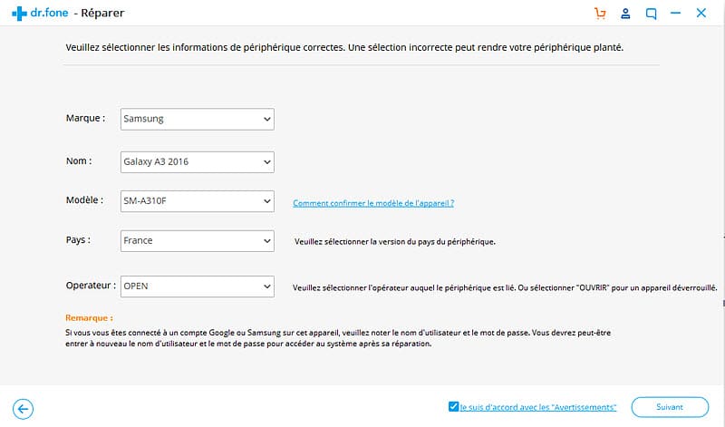Close the dr.fone window
Viewport: 725px width, 427px height.
[701, 13]
